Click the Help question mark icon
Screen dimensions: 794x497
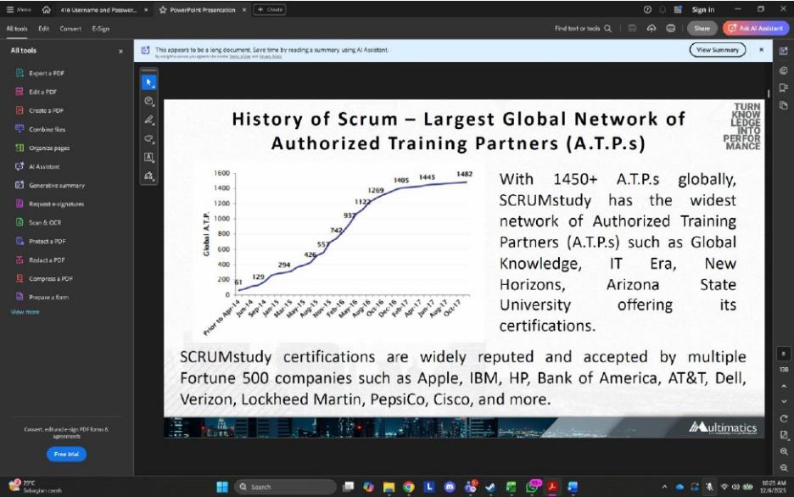pos(648,9)
